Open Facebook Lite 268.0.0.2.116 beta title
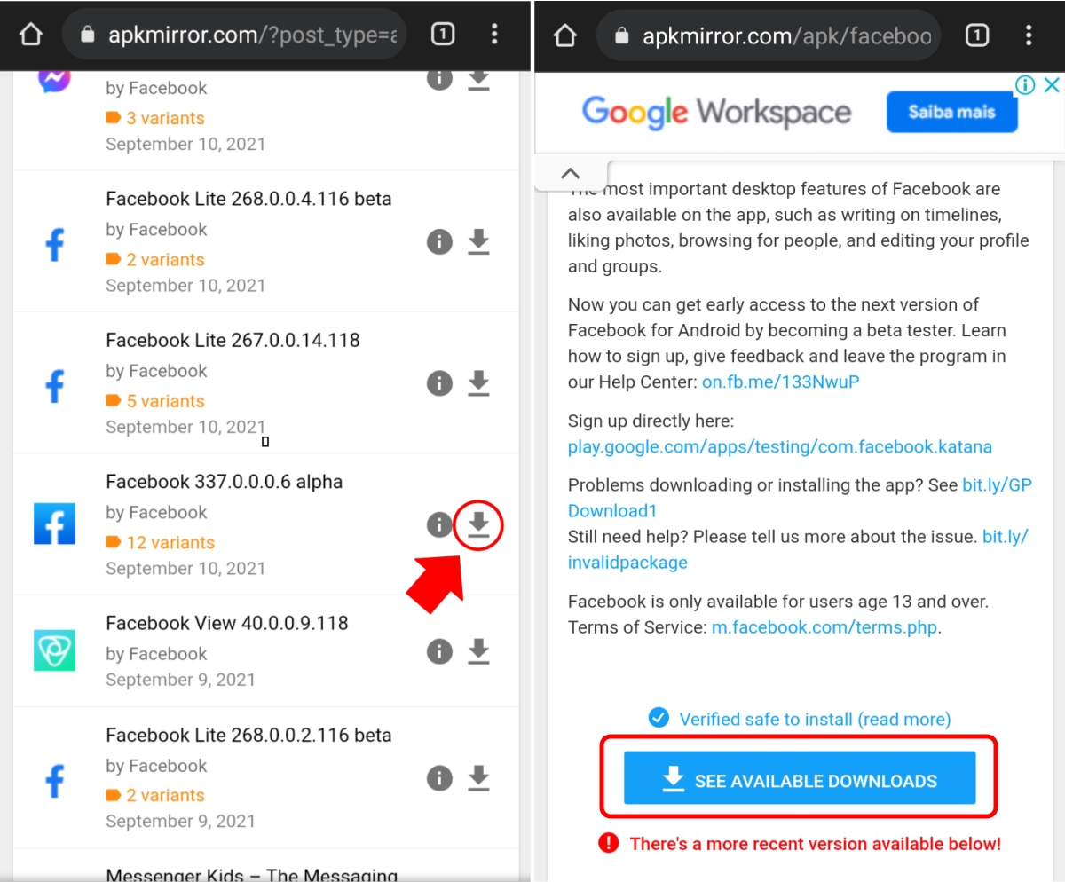 tap(248, 735)
